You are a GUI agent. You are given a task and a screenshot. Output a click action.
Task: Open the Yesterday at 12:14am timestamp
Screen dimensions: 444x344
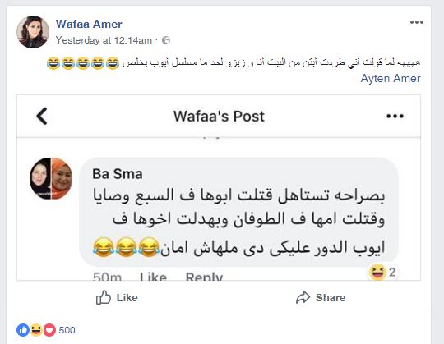pos(104,40)
